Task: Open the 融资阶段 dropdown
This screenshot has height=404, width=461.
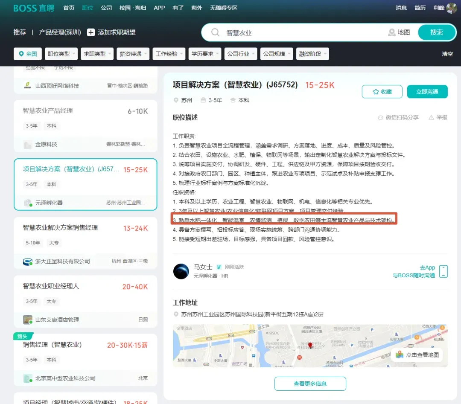Action: tap(312, 54)
